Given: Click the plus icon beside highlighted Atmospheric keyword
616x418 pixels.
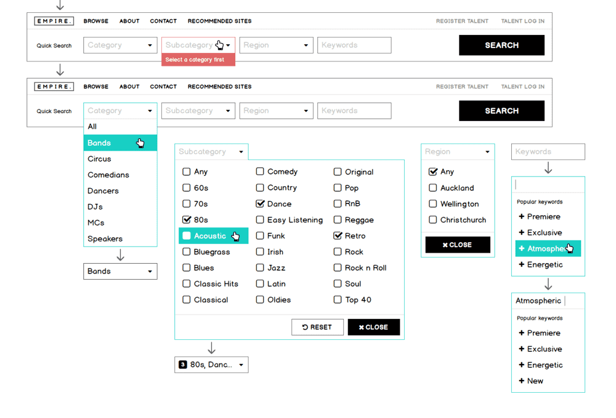Looking at the screenshot, I should tap(521, 248).
